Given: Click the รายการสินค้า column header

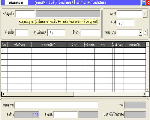Looking at the screenshot, I should tap(49, 45).
